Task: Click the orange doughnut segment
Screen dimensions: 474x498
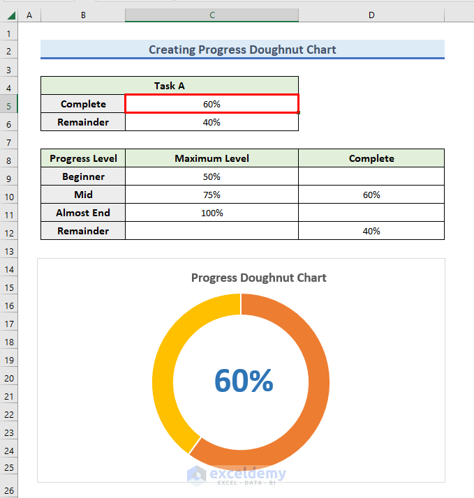Action: [318, 381]
